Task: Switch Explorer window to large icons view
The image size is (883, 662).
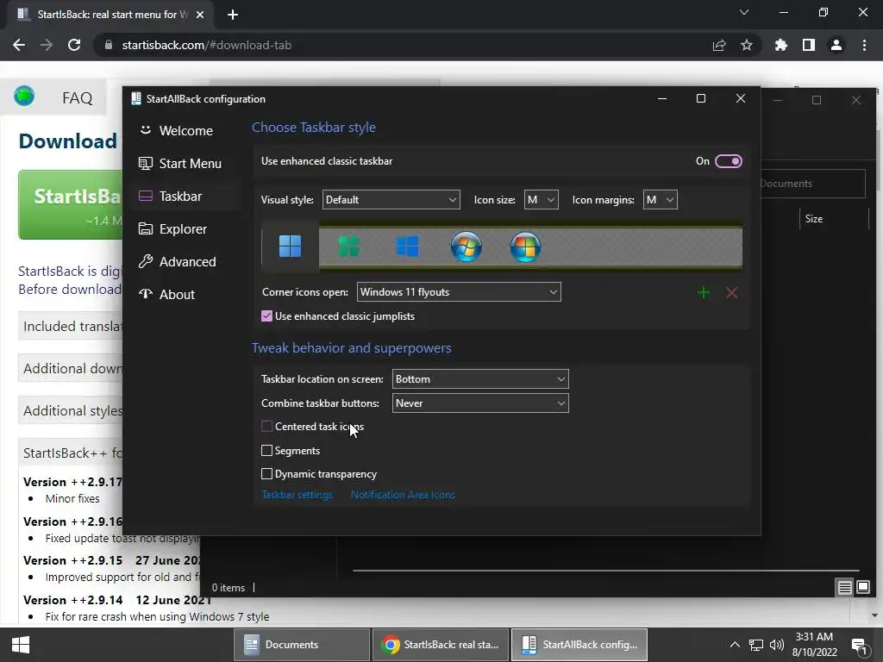Action: point(863,588)
